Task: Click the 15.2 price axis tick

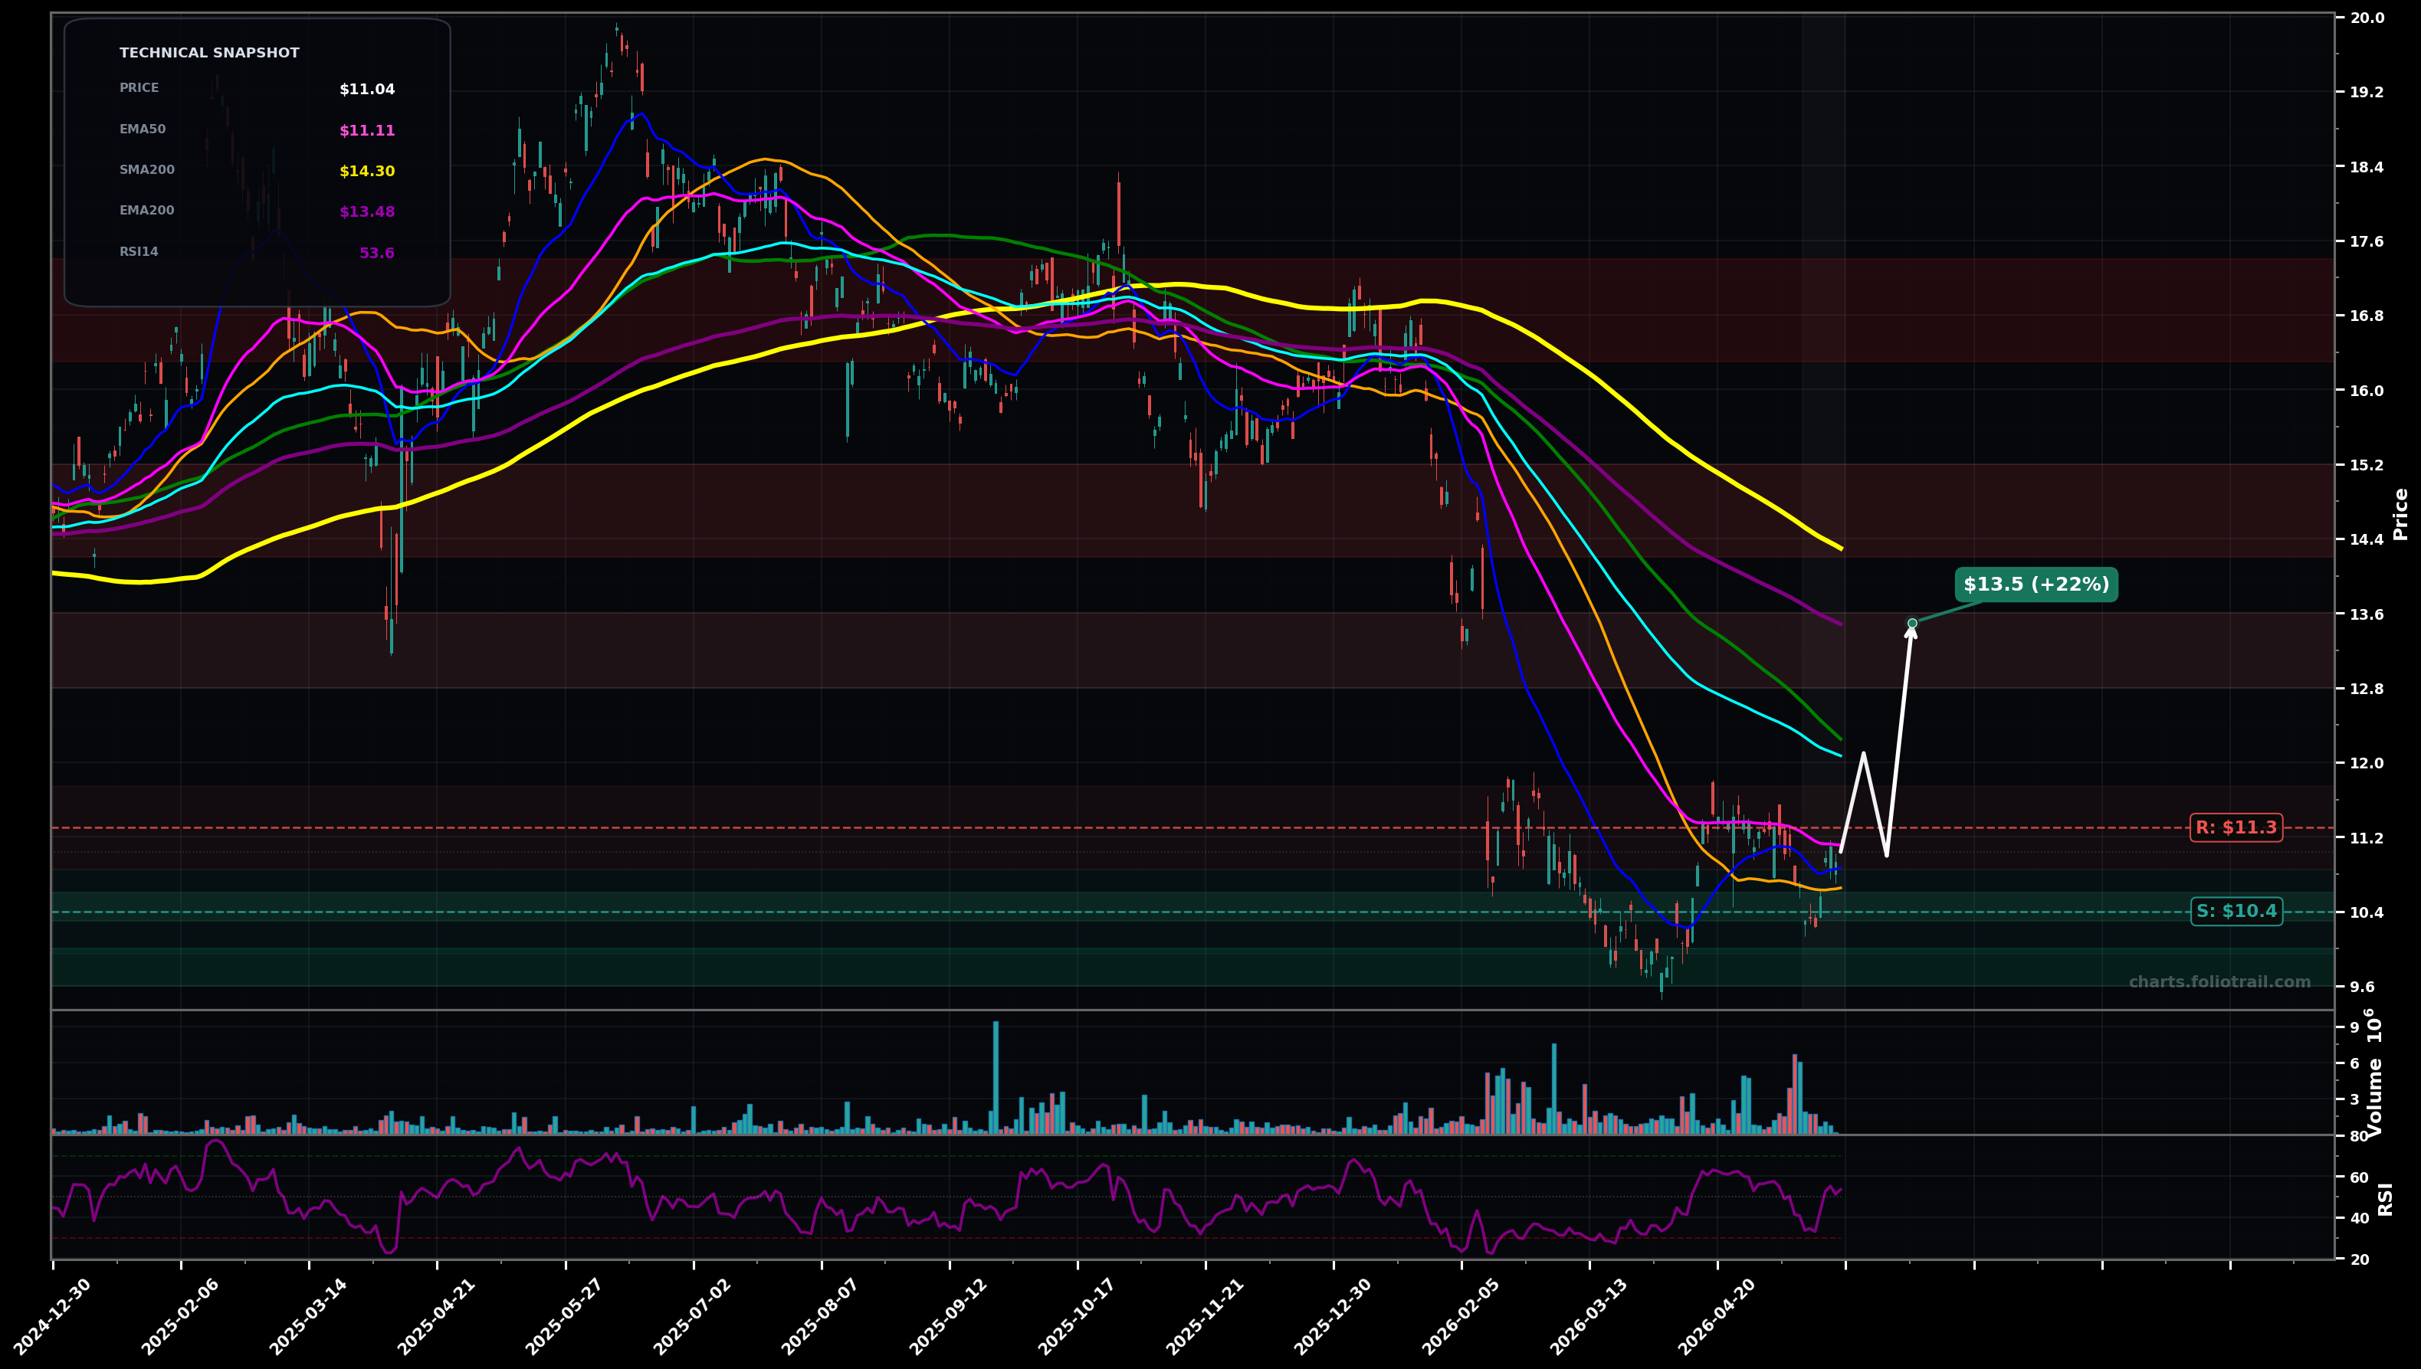Action: tap(2367, 466)
